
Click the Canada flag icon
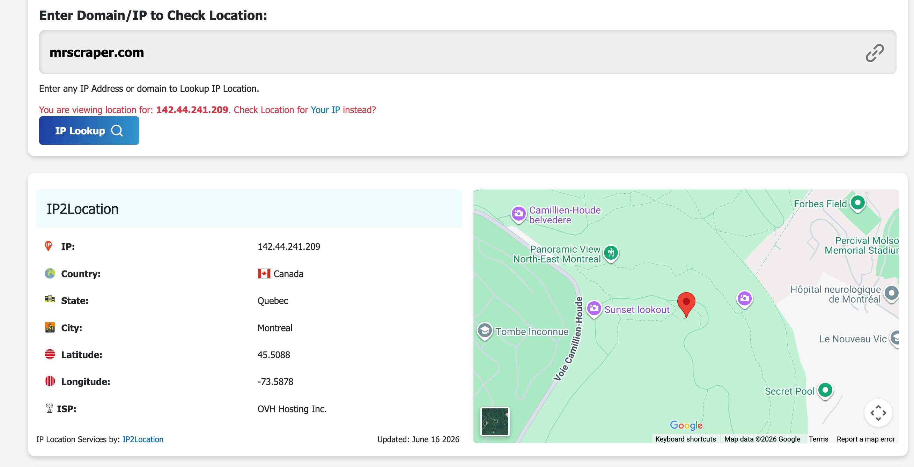click(x=264, y=274)
